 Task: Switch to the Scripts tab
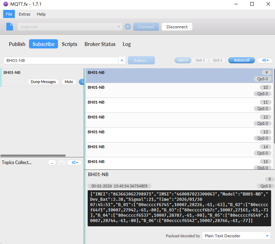point(69,44)
